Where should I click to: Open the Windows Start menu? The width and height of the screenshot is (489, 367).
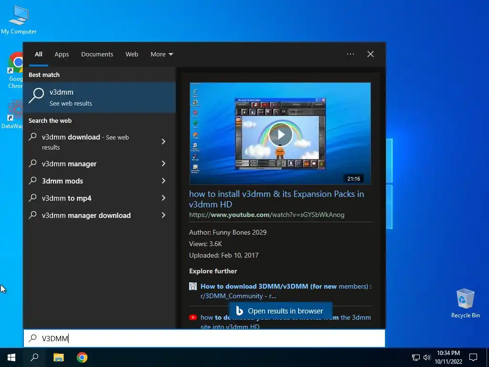[x=11, y=357]
